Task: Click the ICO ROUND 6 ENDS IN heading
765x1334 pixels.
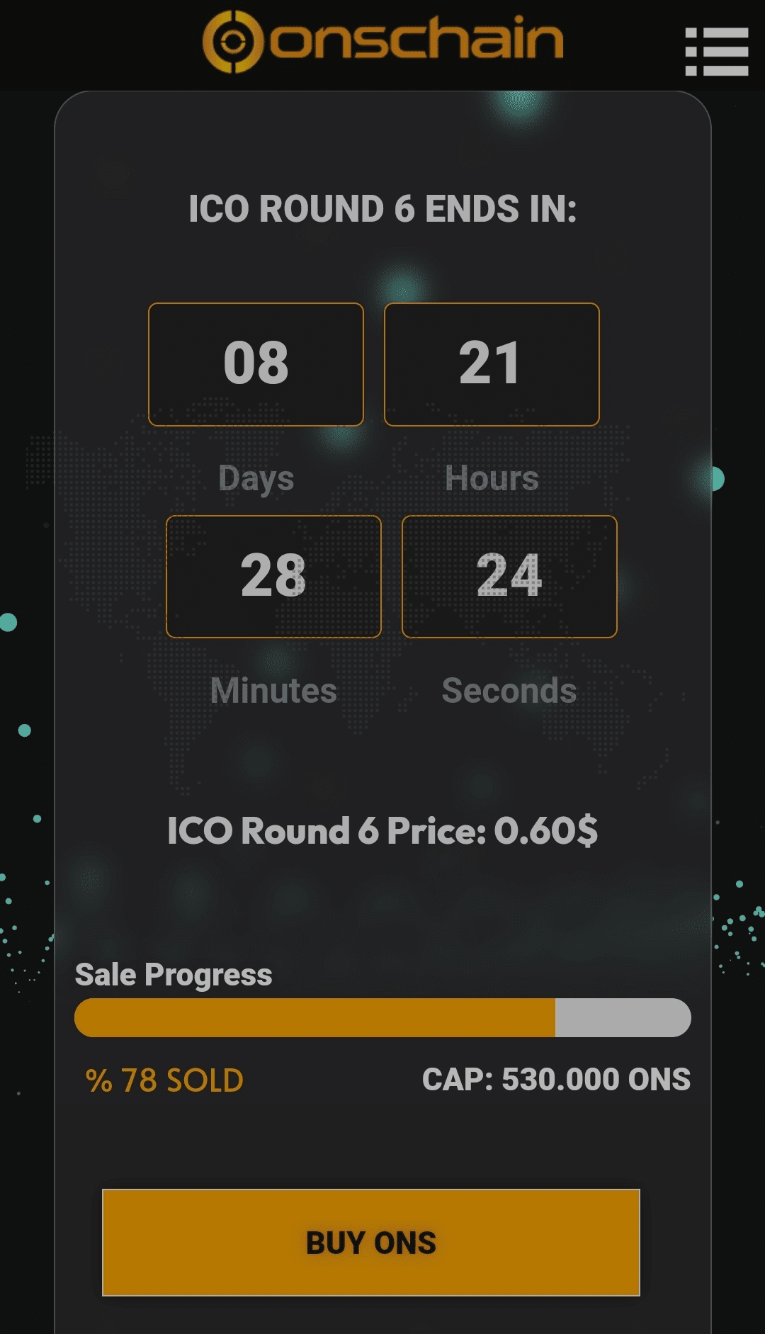Action: point(382,209)
